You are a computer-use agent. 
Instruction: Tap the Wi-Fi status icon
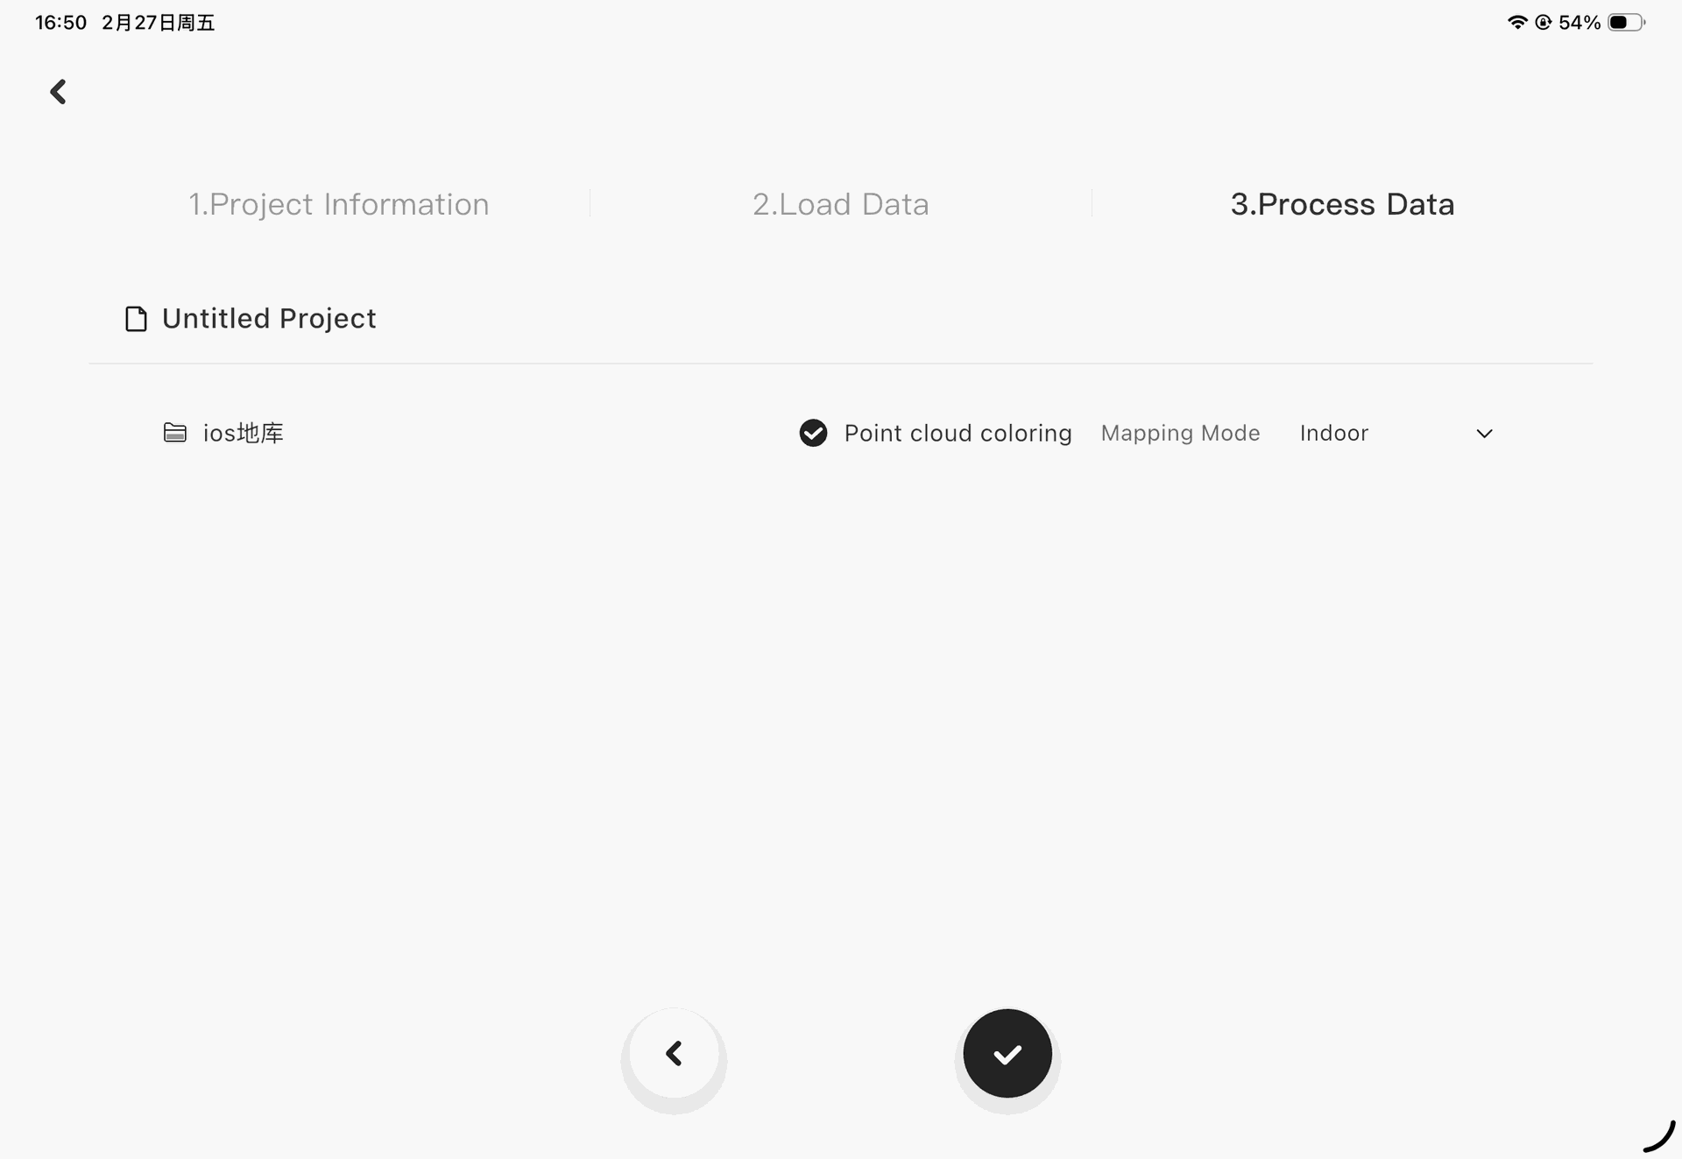click(1516, 23)
